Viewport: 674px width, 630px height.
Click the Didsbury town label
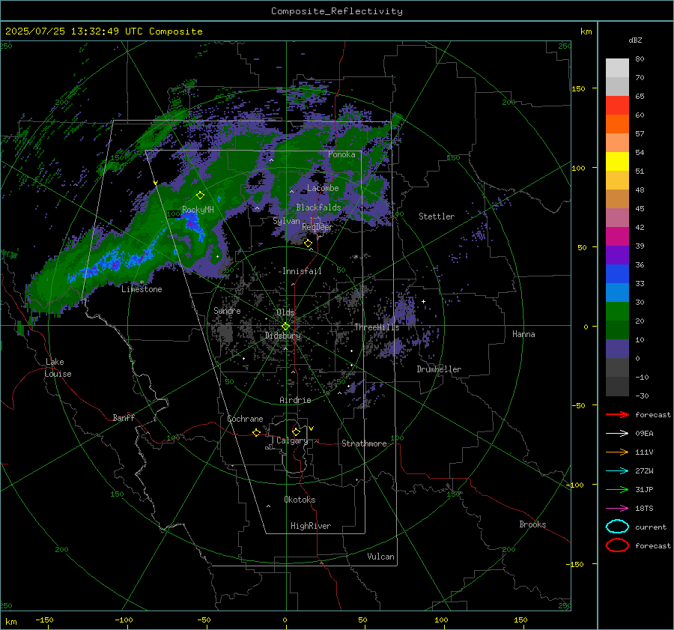tap(283, 336)
